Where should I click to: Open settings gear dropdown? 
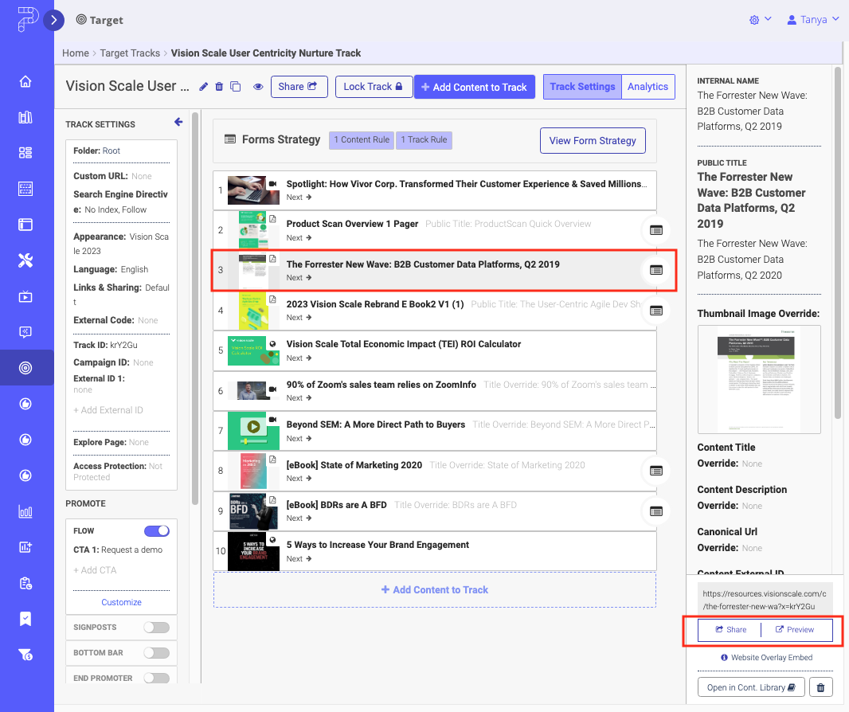(x=761, y=20)
